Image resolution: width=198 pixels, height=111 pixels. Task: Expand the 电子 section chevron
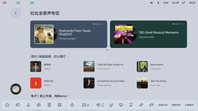pyautogui.click(x=68, y=96)
